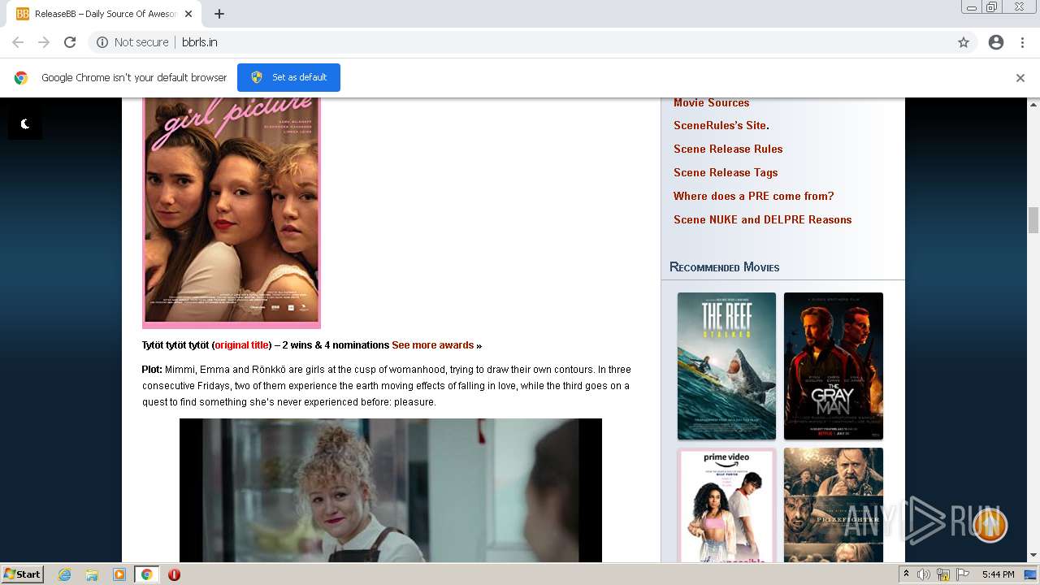Viewport: 1040px width, 585px height.
Task: Open the Prime Video movie poster
Action: point(726,505)
